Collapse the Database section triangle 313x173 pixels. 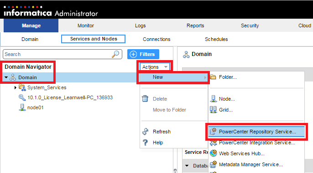click(x=187, y=165)
